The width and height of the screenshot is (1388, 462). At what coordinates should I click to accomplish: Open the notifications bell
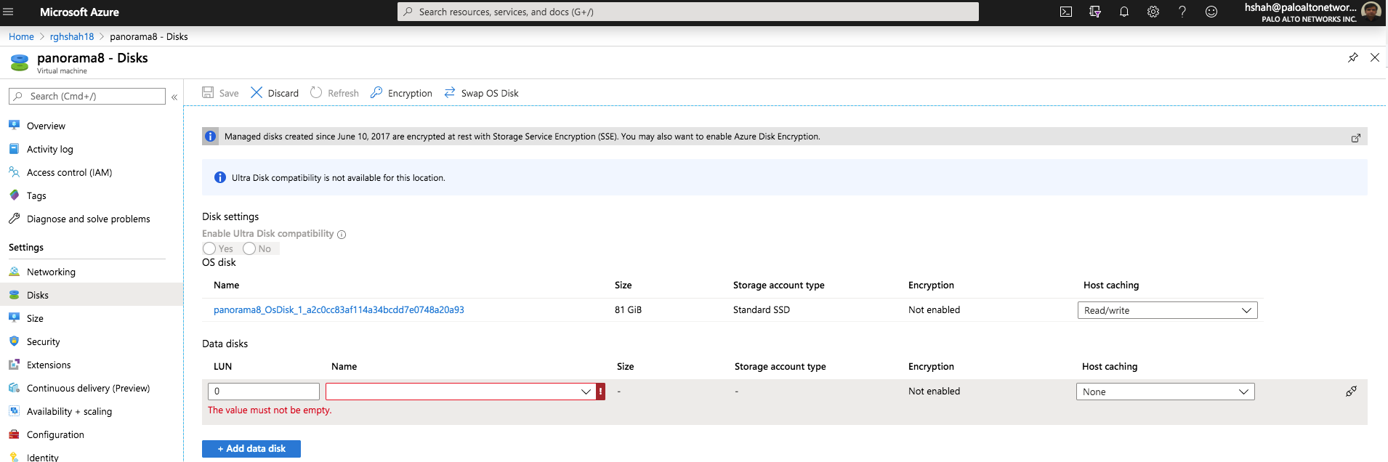1124,12
